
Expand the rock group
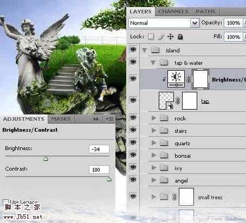(x=154, y=118)
